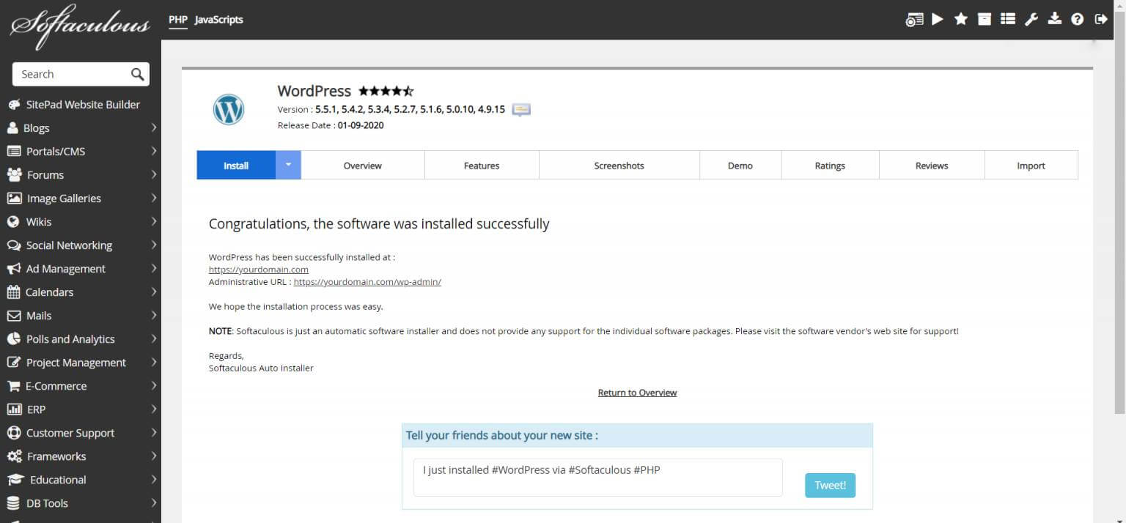Click the Project Management sidebar label
Image resolution: width=1126 pixels, height=523 pixels.
[x=76, y=363]
